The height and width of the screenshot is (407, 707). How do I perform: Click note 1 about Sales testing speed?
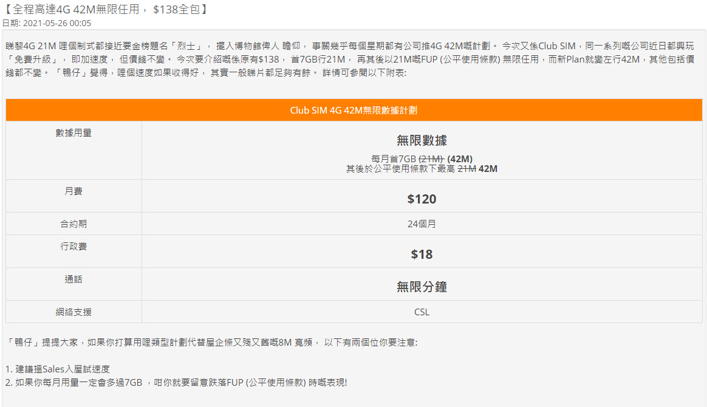[x=58, y=369]
